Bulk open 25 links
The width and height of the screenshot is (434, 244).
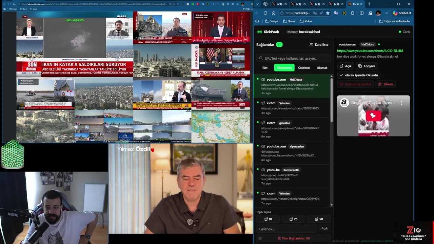tap(294, 219)
